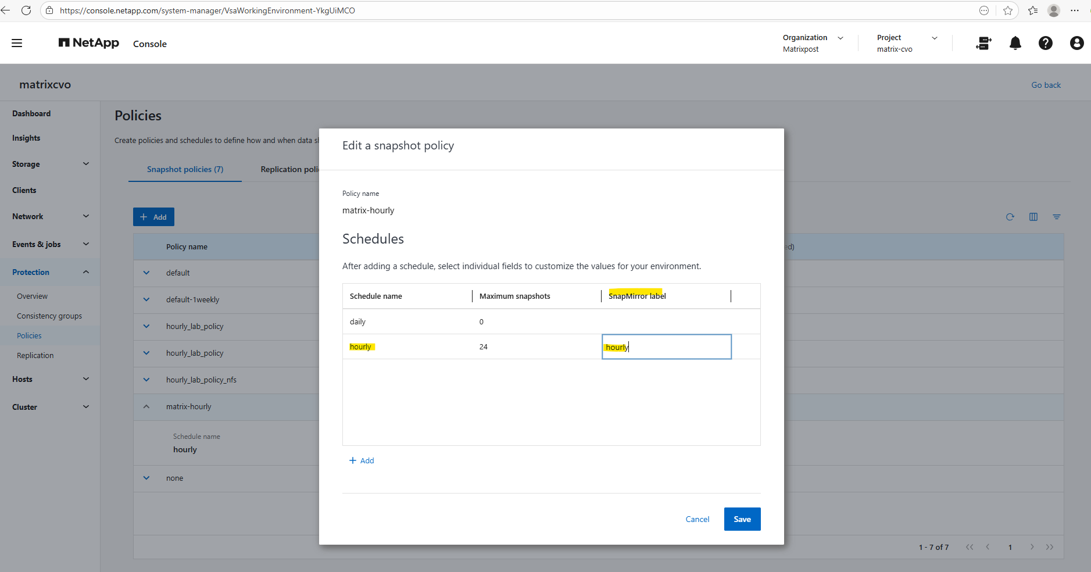Open the show/hide columns icon
Screen dimensions: 1091x572
pyautogui.click(x=1033, y=217)
